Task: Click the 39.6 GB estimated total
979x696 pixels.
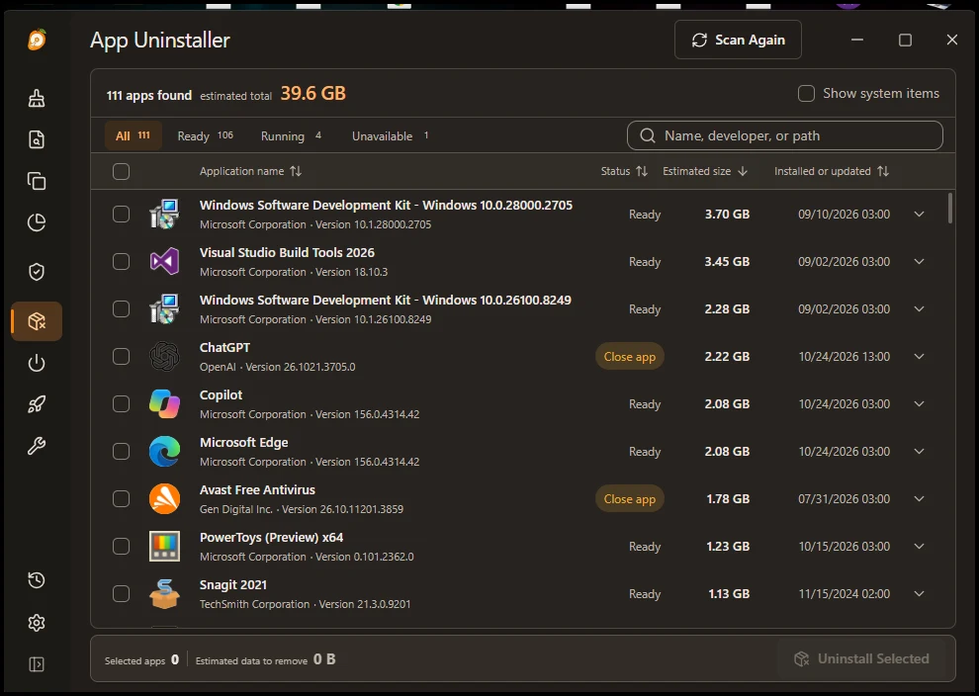Action: click(x=312, y=94)
